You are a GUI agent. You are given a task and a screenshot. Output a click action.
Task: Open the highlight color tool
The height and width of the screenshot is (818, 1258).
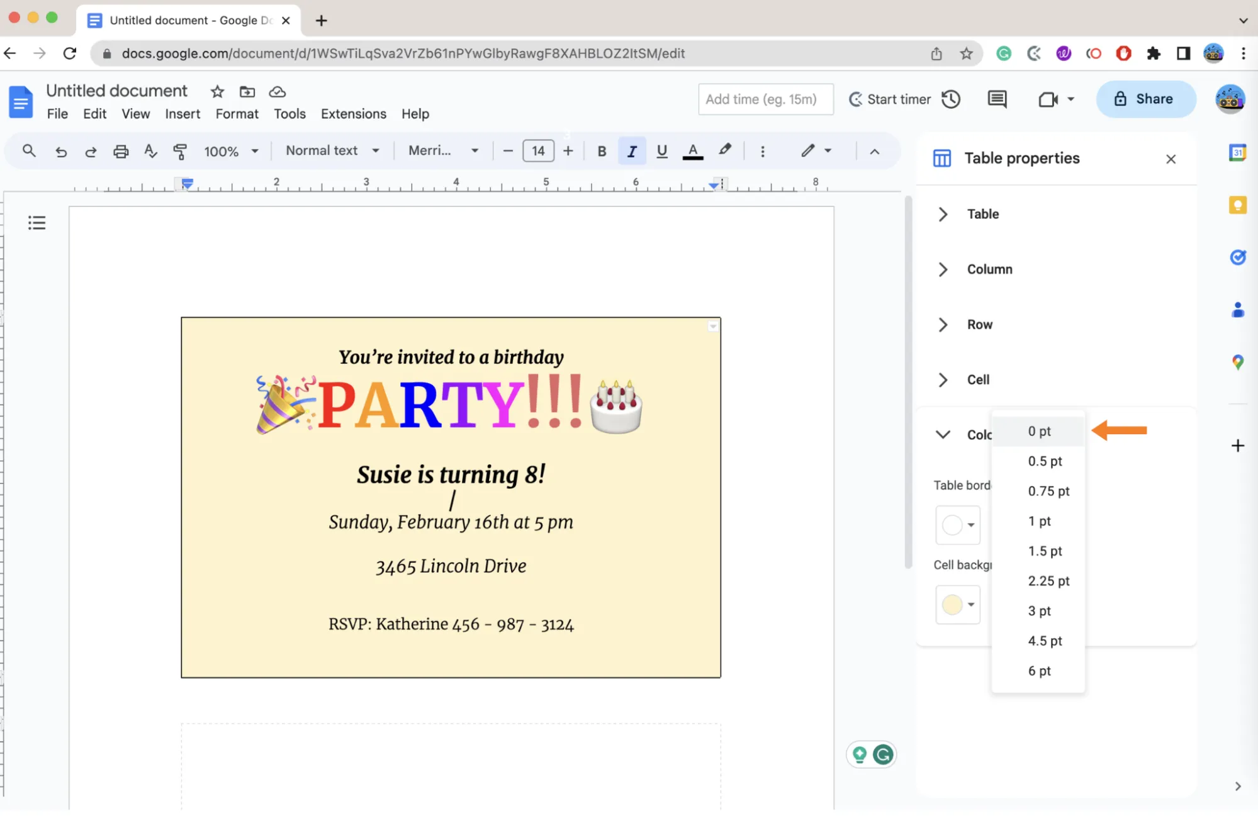pos(725,150)
